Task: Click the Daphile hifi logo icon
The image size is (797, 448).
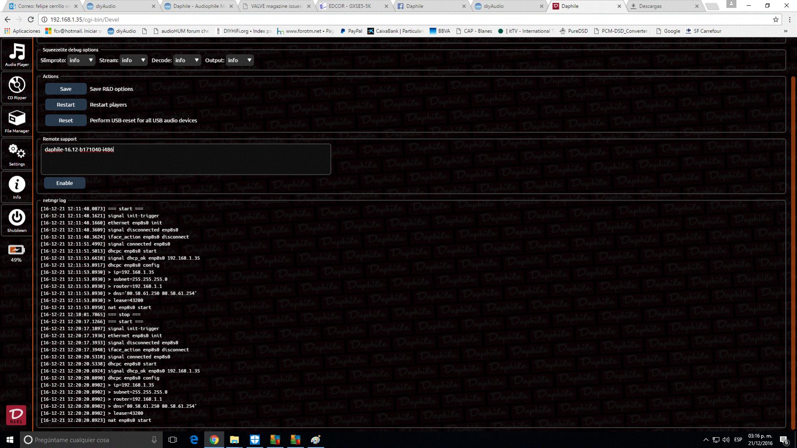Action: [16, 415]
